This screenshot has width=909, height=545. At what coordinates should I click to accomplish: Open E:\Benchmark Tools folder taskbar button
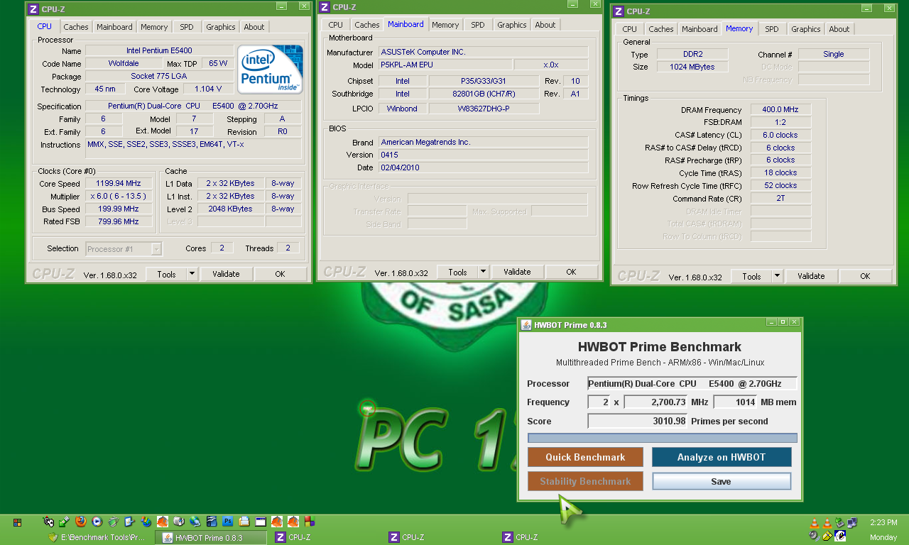click(98, 537)
